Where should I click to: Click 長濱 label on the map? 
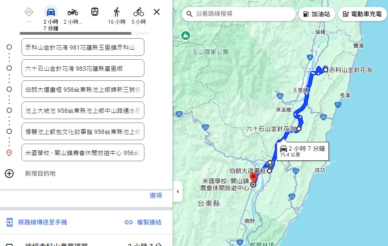[345, 95]
